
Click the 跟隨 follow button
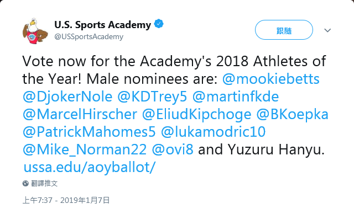(x=284, y=30)
